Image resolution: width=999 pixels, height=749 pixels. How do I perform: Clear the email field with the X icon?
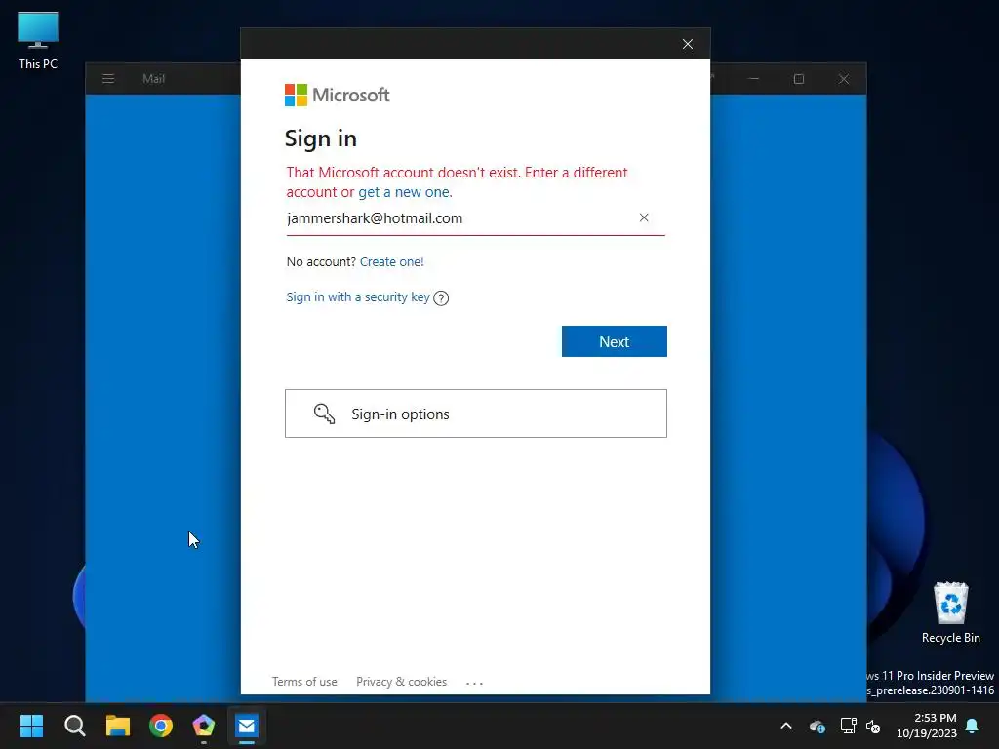[x=644, y=217]
